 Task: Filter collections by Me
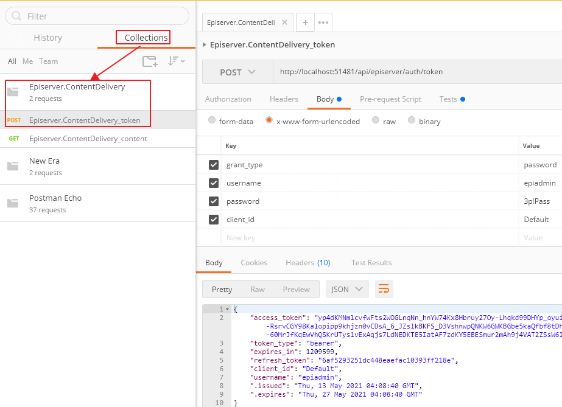(x=27, y=61)
